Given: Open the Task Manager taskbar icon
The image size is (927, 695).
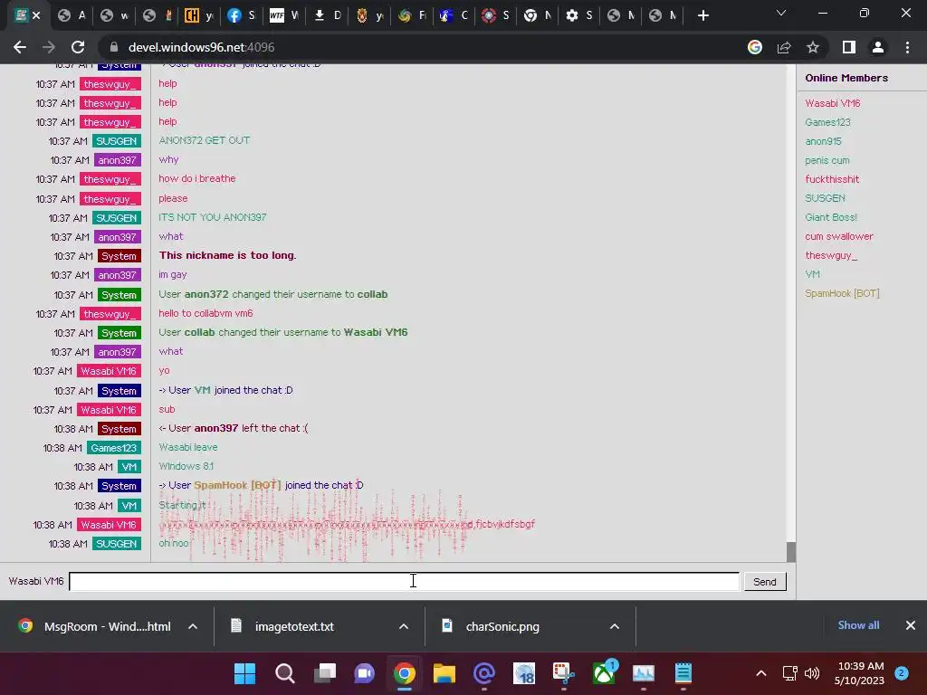Looking at the screenshot, I should 644,673.
